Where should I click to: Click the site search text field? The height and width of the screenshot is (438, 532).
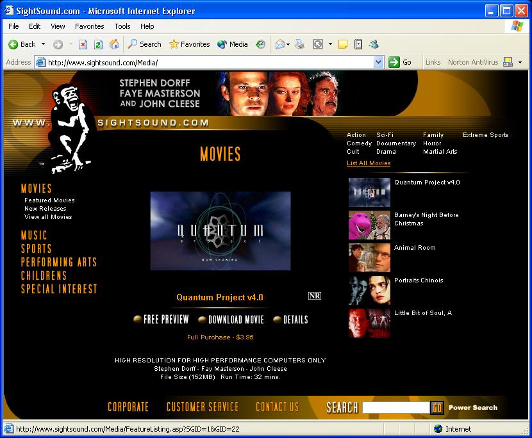point(396,407)
